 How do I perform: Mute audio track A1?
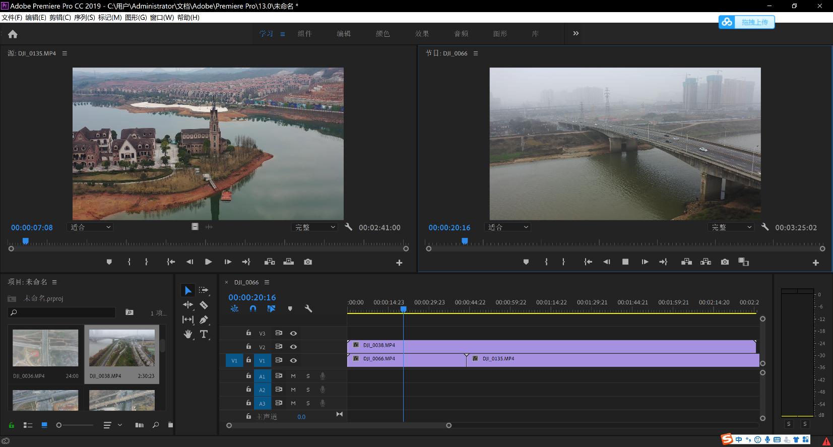click(293, 376)
